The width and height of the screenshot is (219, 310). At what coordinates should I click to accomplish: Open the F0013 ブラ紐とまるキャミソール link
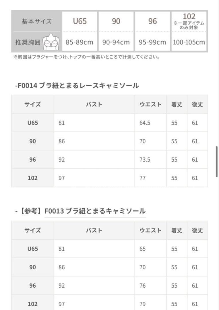(95, 212)
